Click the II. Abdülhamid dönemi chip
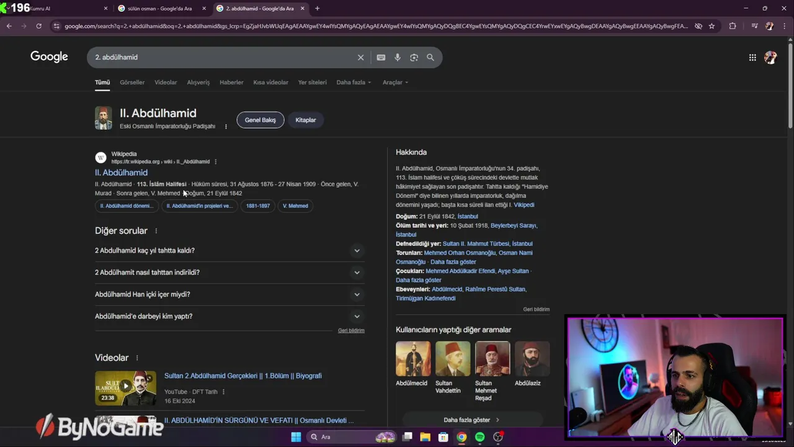794x447 pixels. click(x=127, y=205)
